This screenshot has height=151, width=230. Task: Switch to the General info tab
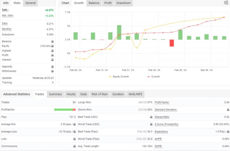31,3
